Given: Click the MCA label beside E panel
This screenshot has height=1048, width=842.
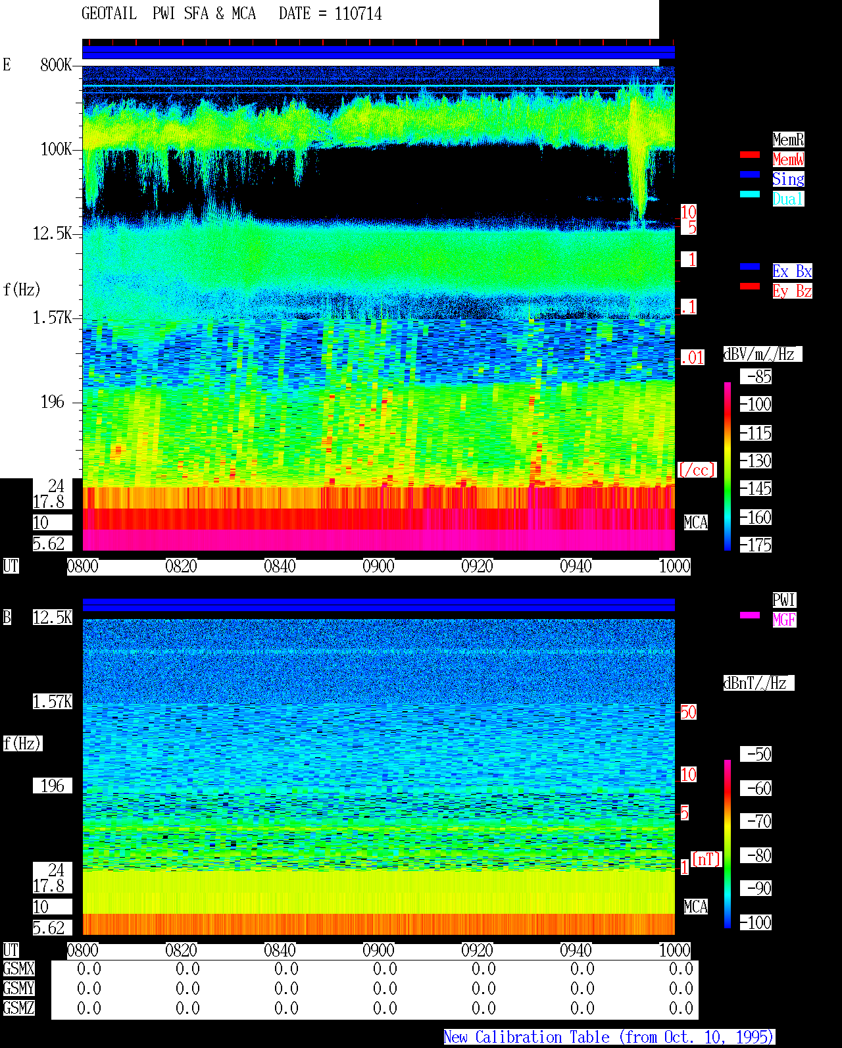Looking at the screenshot, I should tap(696, 523).
